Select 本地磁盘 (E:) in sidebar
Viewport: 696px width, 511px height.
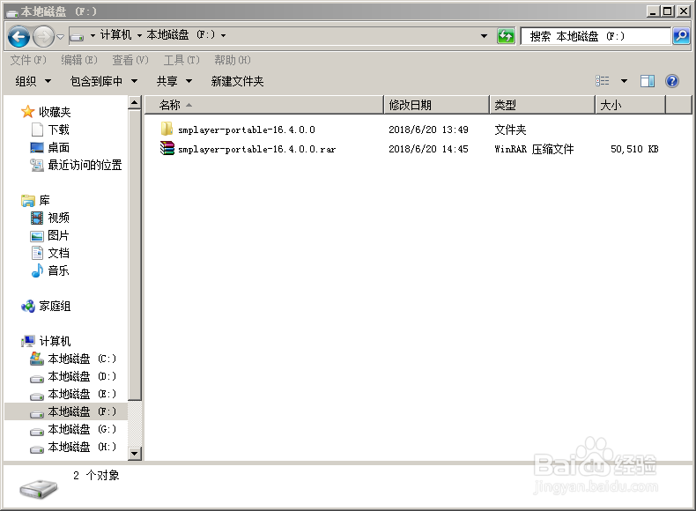pyautogui.click(x=73, y=394)
